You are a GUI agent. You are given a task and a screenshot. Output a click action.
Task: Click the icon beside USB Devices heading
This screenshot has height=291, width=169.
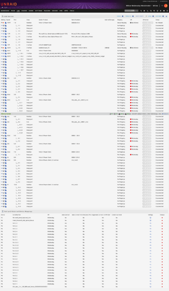tap(2, 16)
